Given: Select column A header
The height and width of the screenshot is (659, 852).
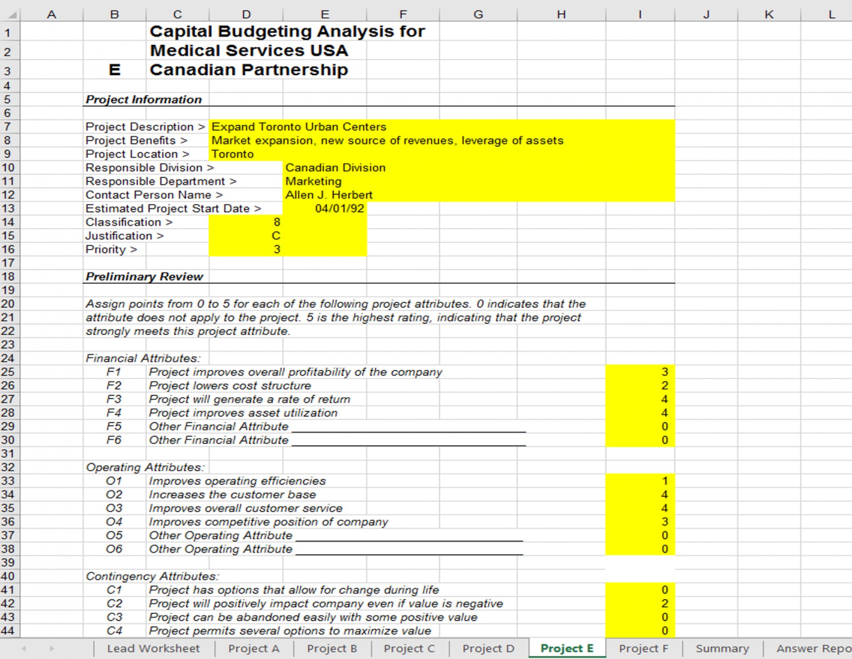Looking at the screenshot, I should click(x=51, y=14).
